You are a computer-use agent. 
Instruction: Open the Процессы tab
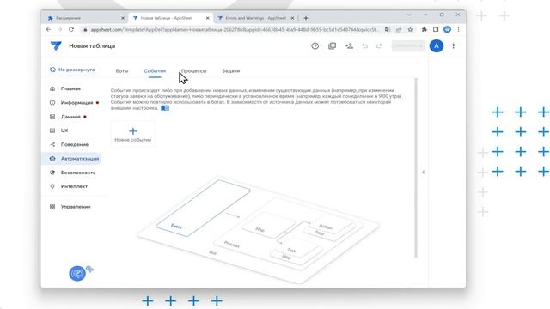tap(193, 70)
